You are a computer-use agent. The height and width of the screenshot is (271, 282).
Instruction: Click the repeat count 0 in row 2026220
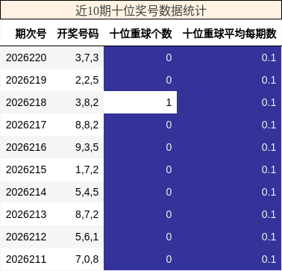[169, 57]
